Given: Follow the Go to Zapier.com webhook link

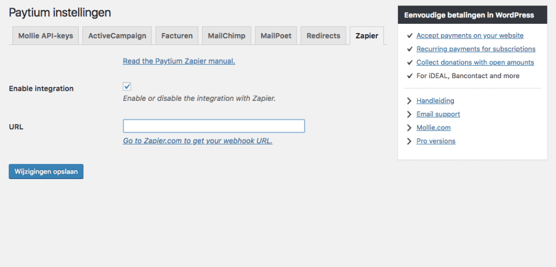Looking at the screenshot, I should [x=198, y=141].
